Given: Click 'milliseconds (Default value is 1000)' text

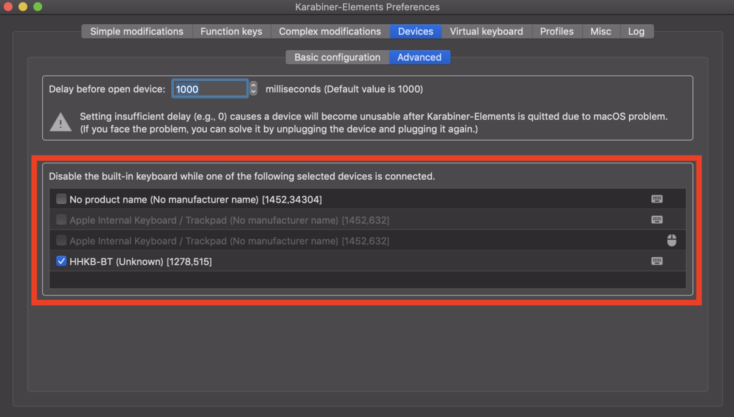Looking at the screenshot, I should [x=344, y=89].
